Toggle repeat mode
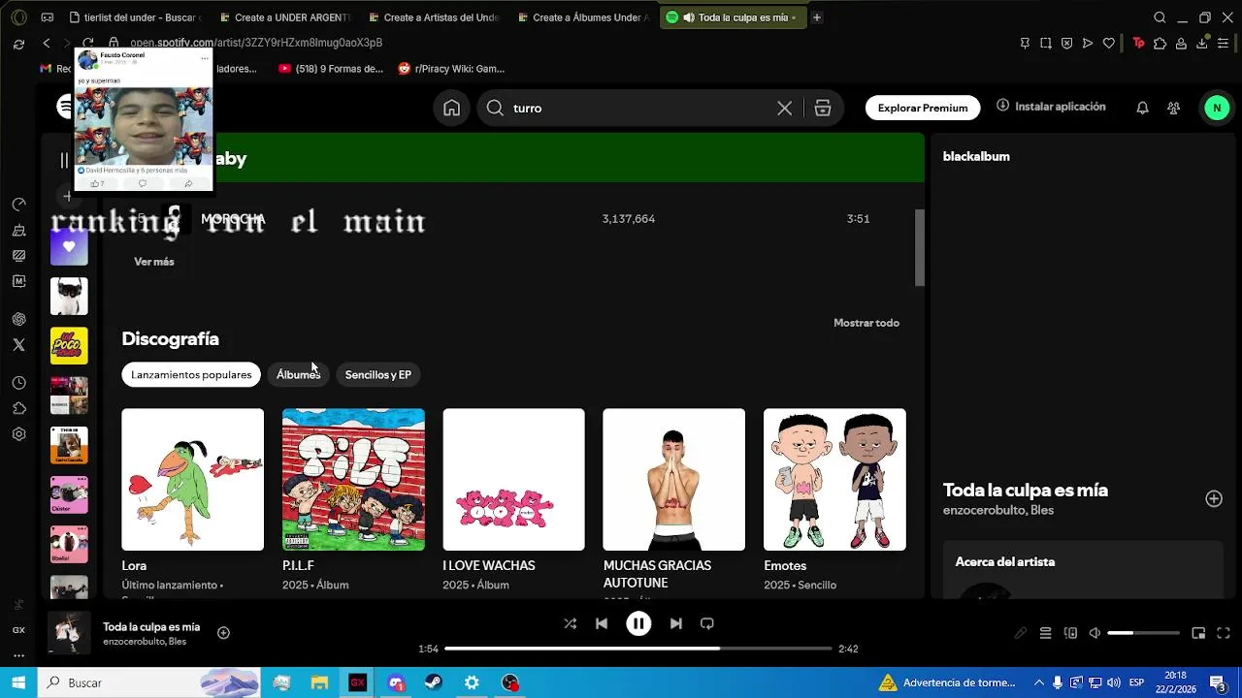 tap(707, 623)
